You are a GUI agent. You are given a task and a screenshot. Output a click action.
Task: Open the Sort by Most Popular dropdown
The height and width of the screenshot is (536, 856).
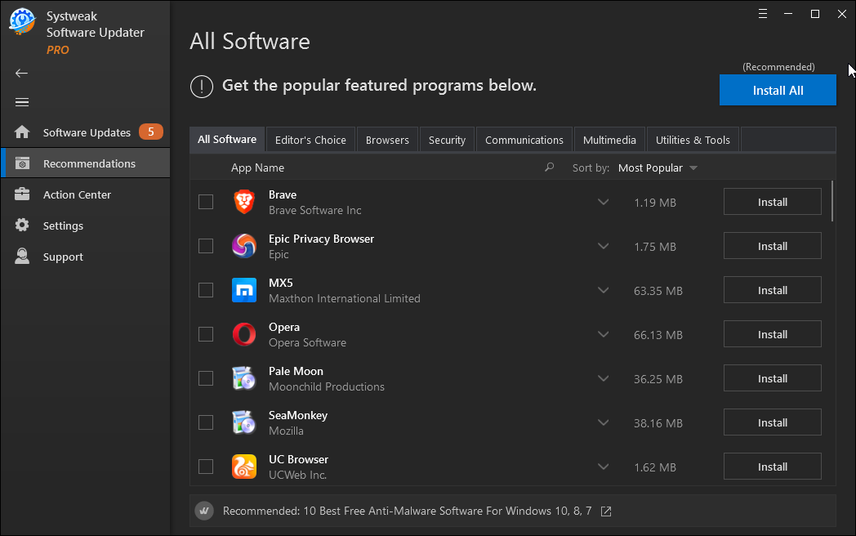pyautogui.click(x=658, y=167)
